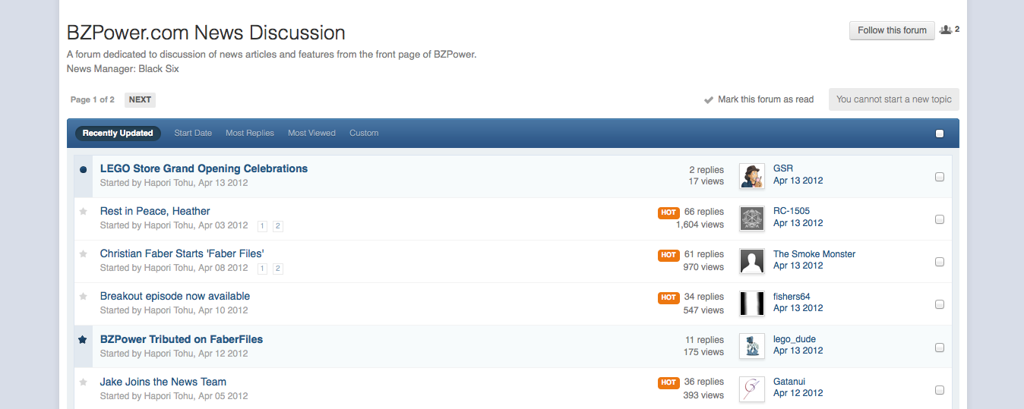
Task: Click the HOT badge on Breakout episode topic
Action: (x=668, y=297)
